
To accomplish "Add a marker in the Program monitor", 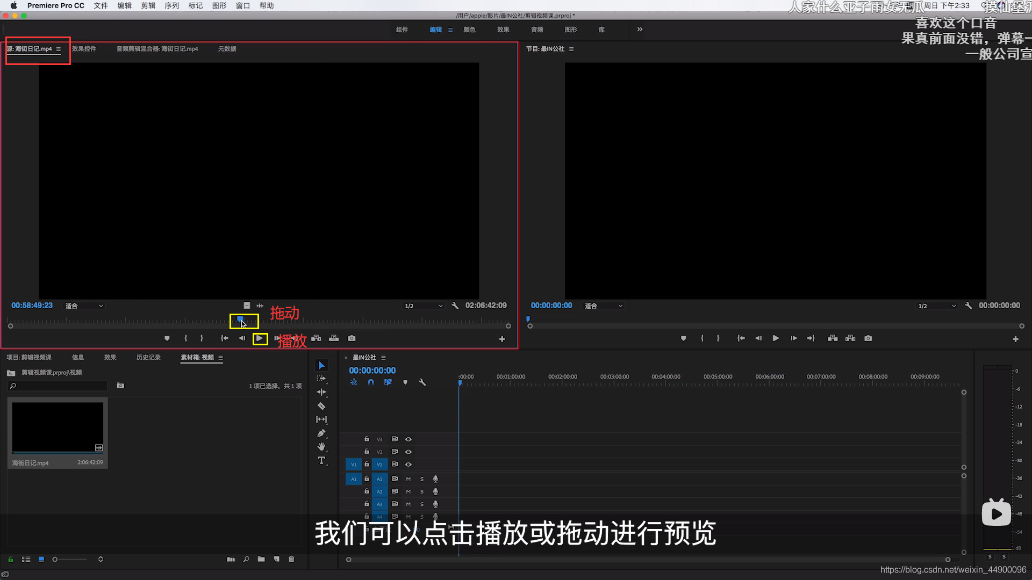I will (x=683, y=338).
